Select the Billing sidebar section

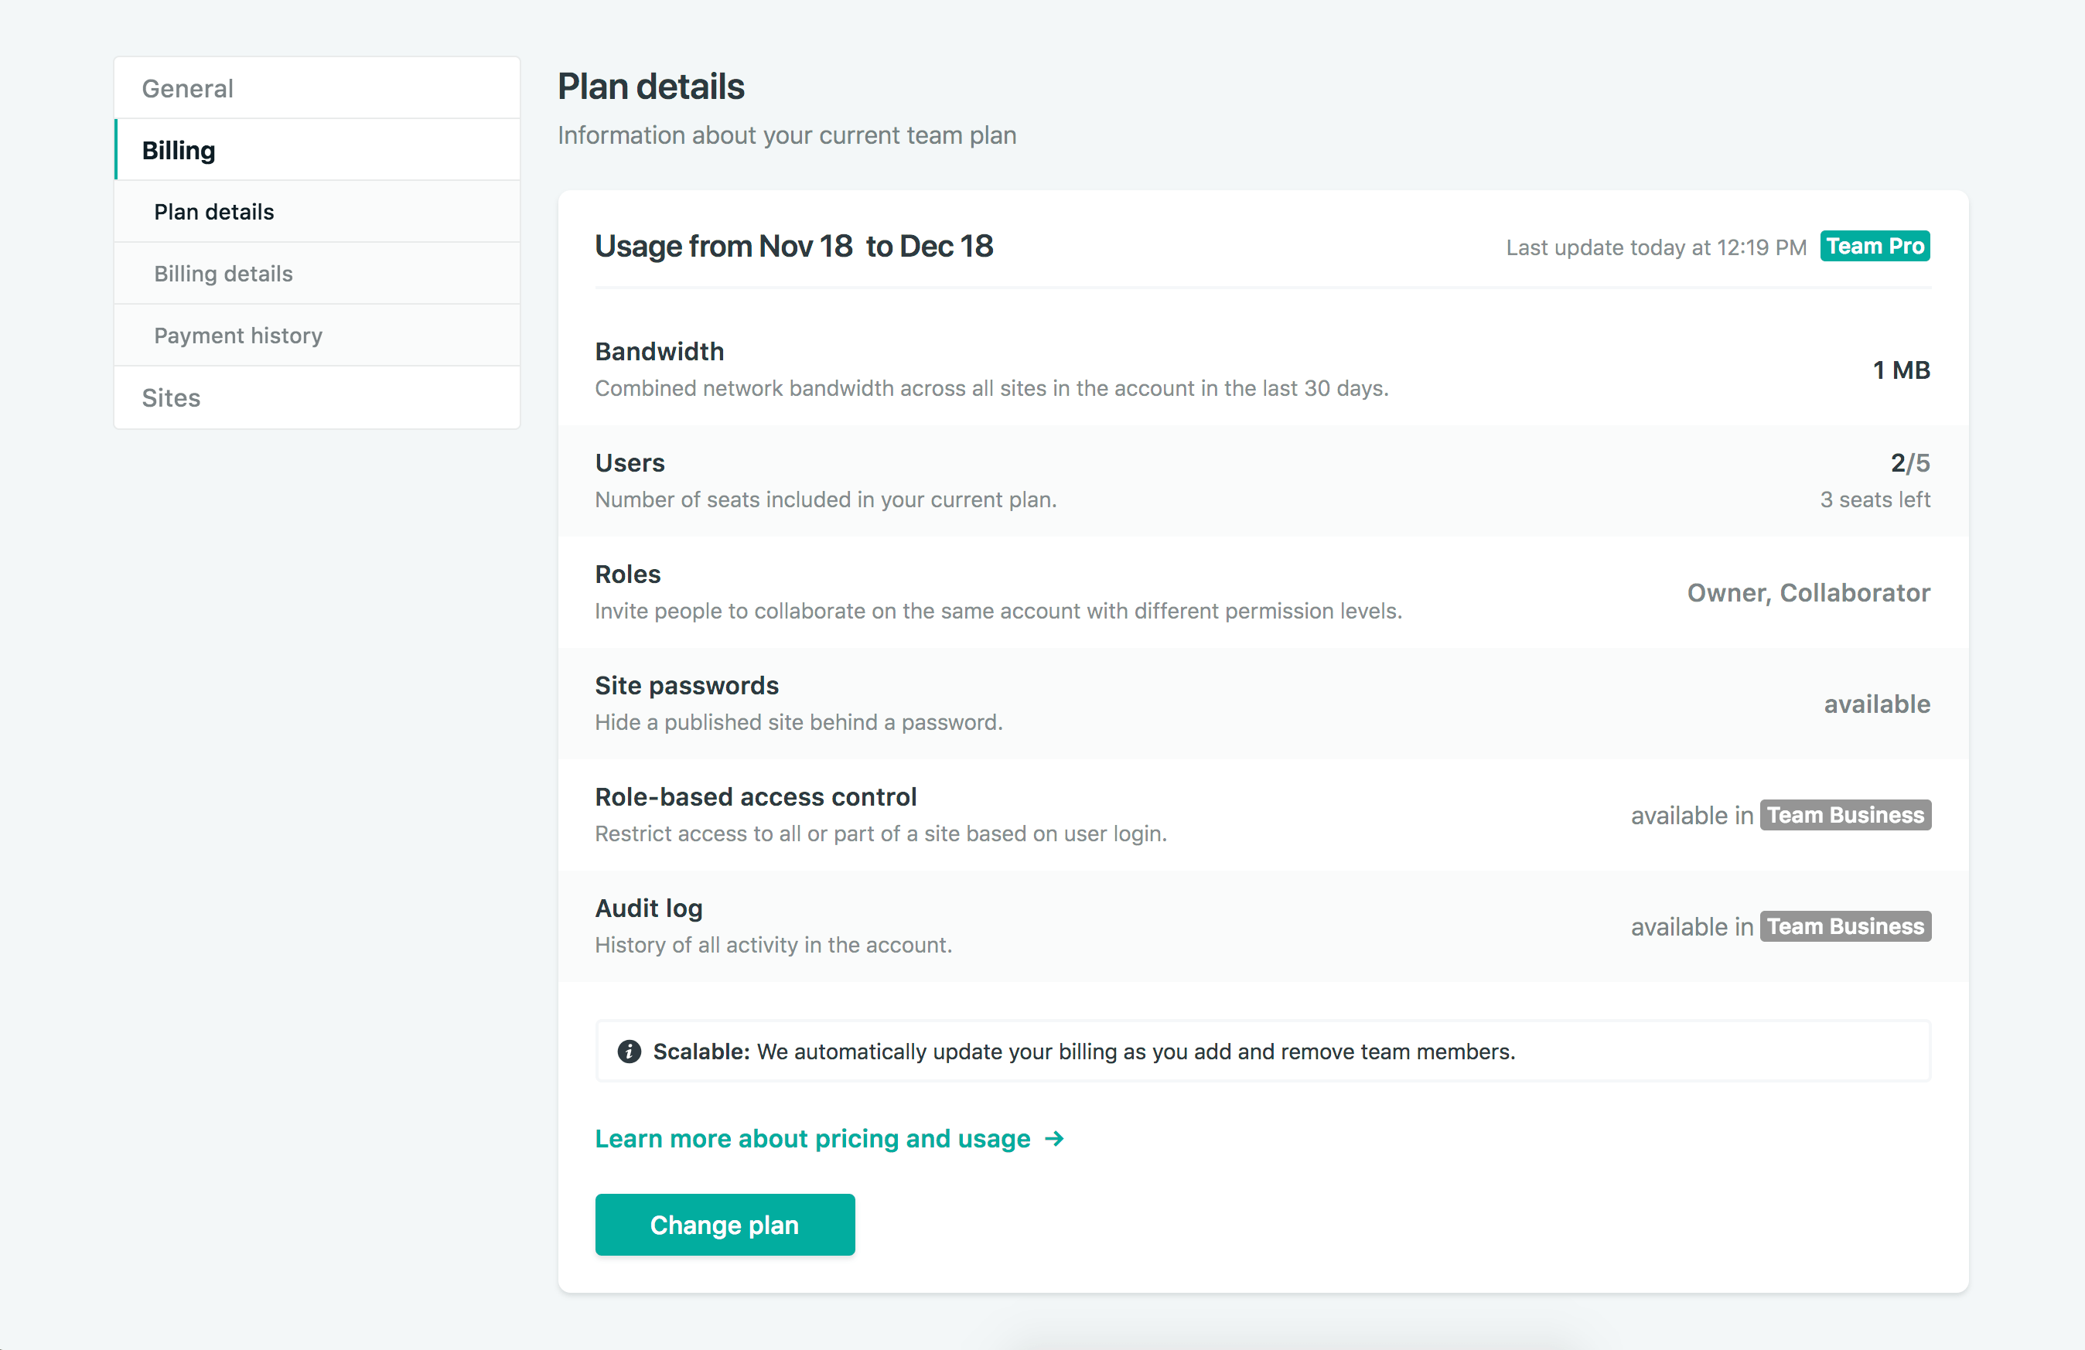[179, 151]
